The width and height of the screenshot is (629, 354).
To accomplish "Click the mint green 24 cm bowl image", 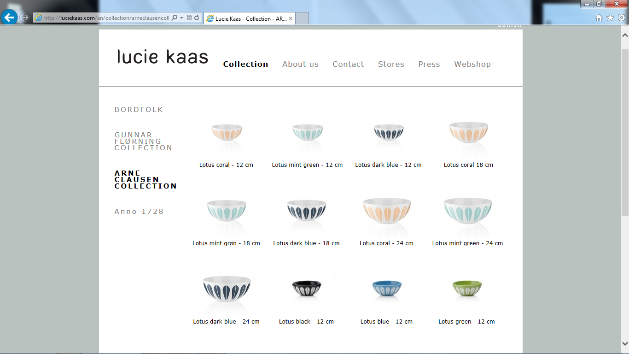I will tap(467, 212).
